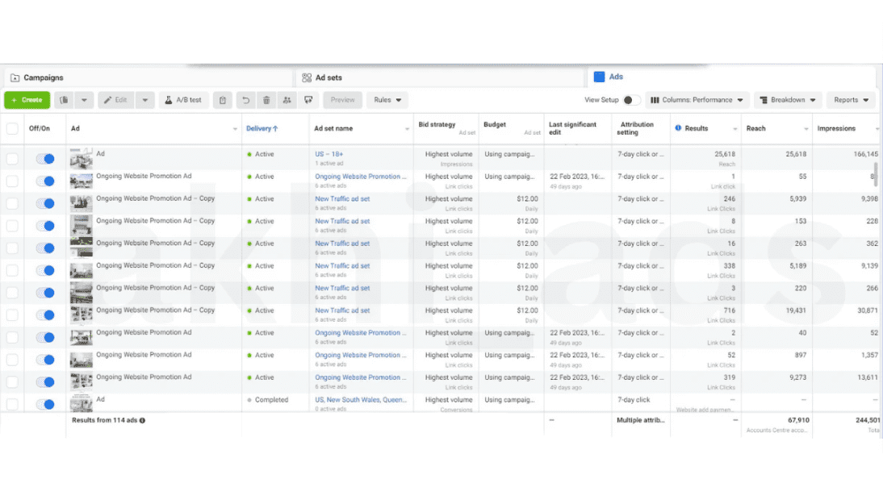Click the green Create button

(x=27, y=100)
